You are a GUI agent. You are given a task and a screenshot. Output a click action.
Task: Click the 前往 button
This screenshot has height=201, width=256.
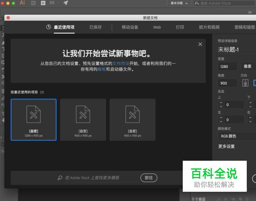tap(149, 178)
